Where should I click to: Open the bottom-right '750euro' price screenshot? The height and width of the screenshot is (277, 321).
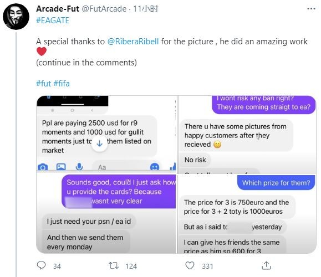(x=247, y=214)
